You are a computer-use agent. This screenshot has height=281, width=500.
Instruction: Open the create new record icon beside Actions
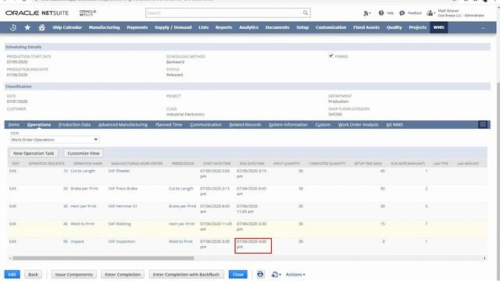point(276,274)
